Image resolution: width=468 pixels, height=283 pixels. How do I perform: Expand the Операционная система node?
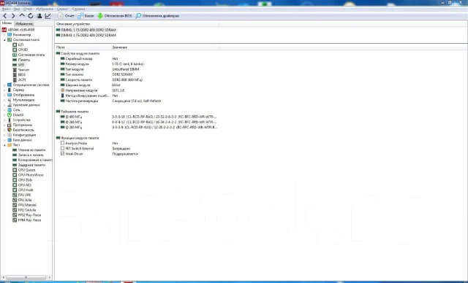tap(4, 85)
